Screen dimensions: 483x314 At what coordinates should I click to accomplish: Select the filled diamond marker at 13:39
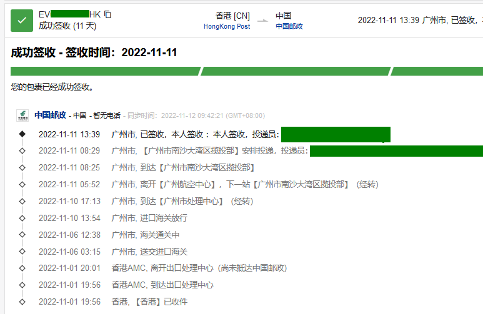coord(22,134)
